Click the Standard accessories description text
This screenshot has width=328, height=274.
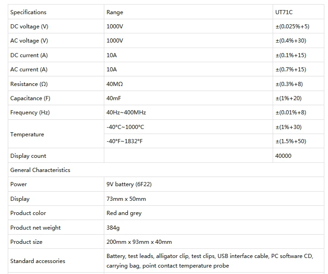(x=210, y=261)
